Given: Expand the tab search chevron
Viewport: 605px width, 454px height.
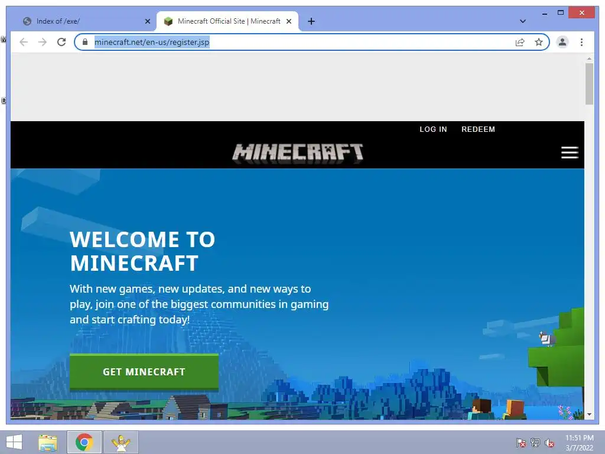Looking at the screenshot, I should pos(523,21).
